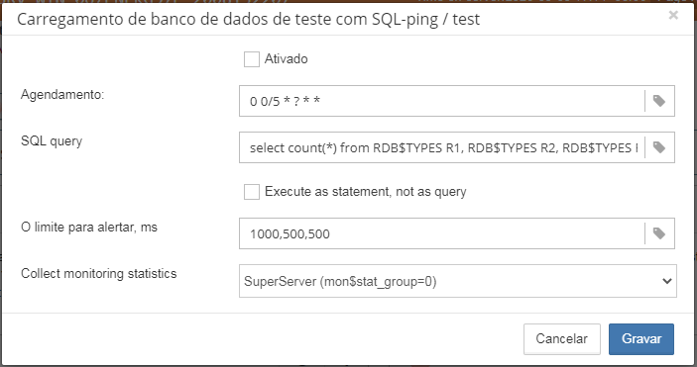
Task: Open the Collect monitoring statistics dropdown
Action: [x=458, y=281]
